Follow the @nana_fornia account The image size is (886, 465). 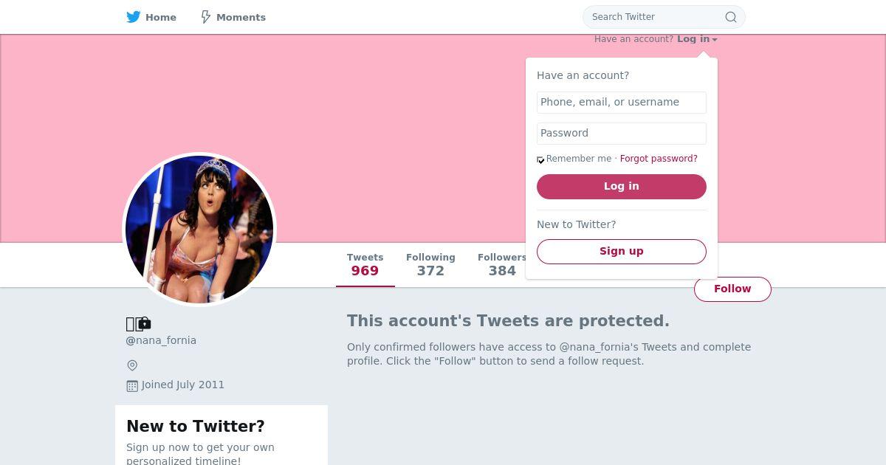click(x=732, y=289)
